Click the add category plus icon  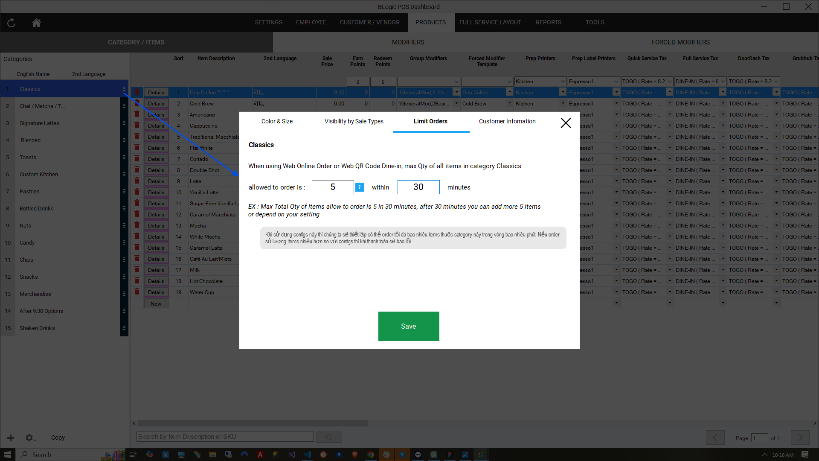11,438
